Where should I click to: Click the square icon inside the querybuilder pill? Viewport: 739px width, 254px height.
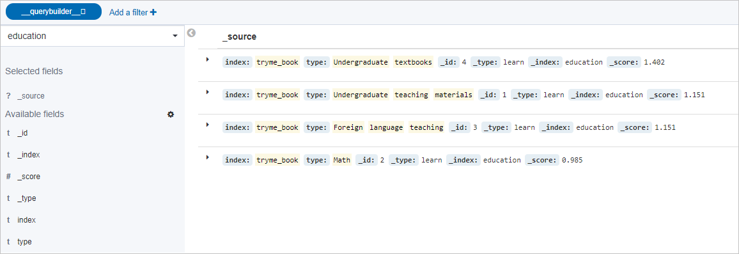(83, 12)
